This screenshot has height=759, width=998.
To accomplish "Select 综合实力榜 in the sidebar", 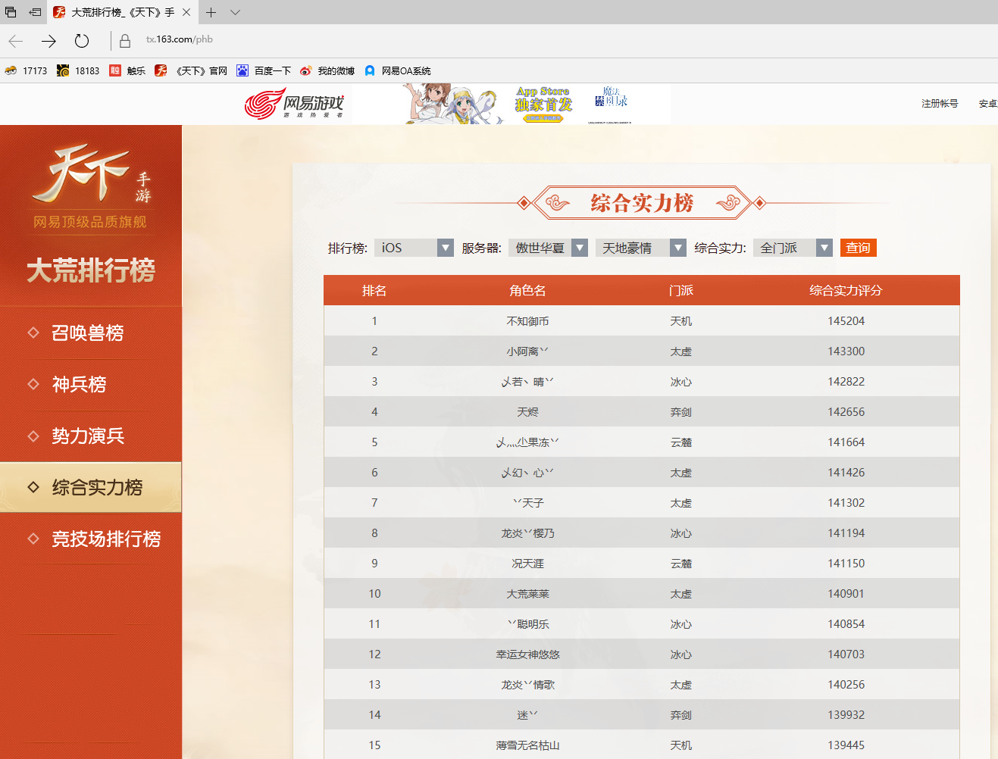I will click(91, 487).
